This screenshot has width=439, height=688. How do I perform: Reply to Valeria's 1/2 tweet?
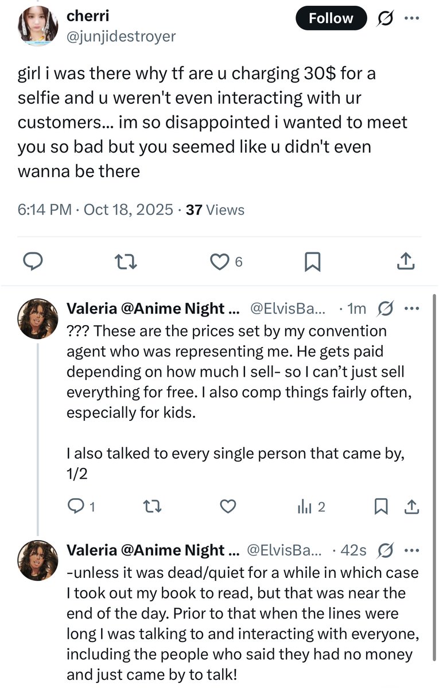[75, 507]
